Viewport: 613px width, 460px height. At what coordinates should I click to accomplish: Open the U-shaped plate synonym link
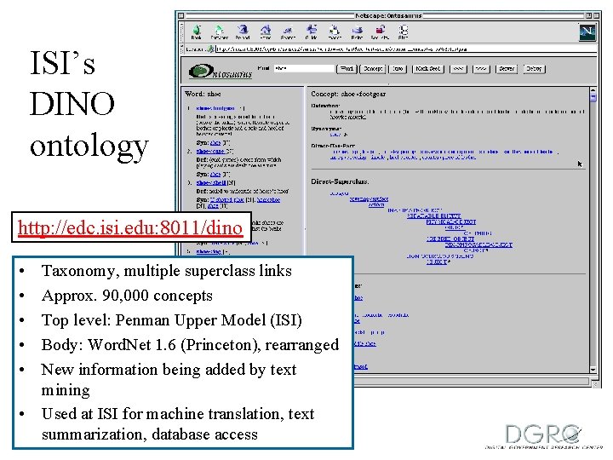pyautogui.click(x=227, y=200)
